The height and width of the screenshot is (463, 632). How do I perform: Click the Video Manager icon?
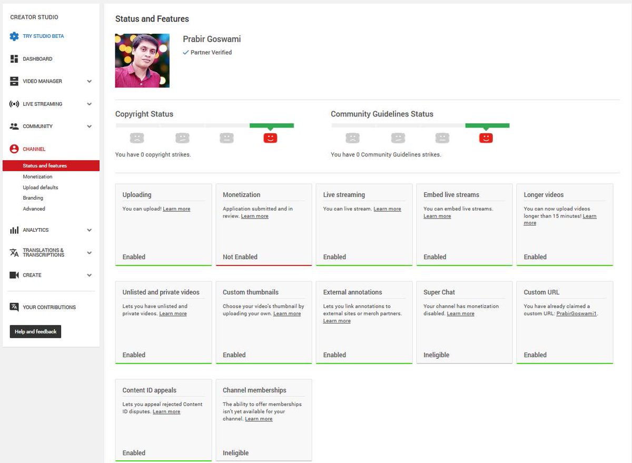point(14,81)
